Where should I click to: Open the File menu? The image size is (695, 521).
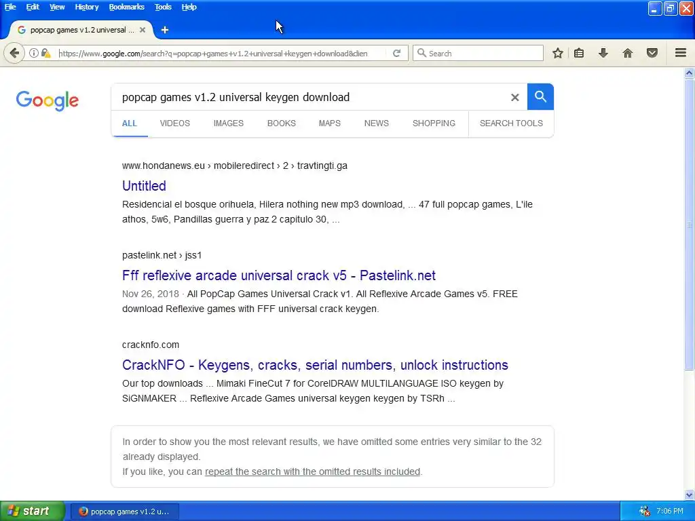(10, 7)
